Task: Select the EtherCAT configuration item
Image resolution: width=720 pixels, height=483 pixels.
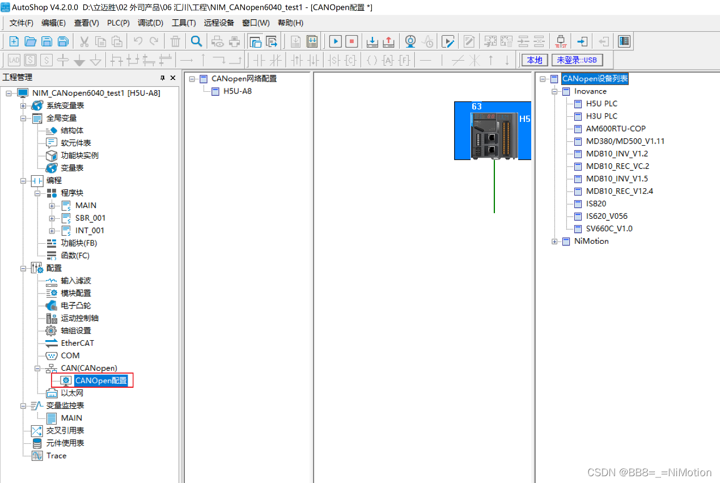Action: point(77,343)
